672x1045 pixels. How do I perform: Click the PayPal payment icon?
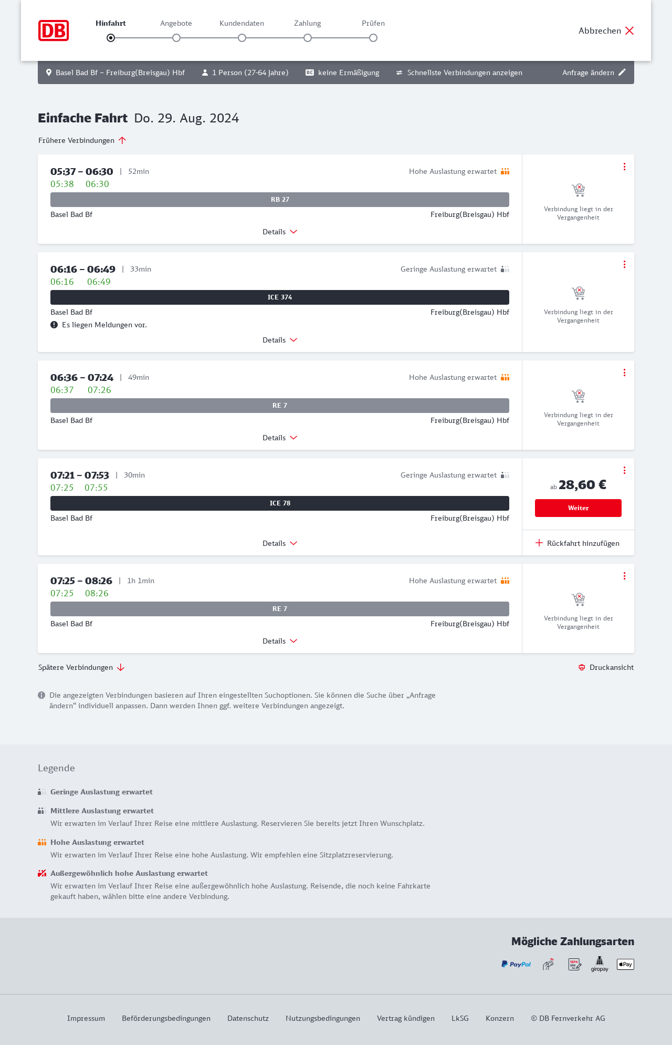click(x=516, y=964)
